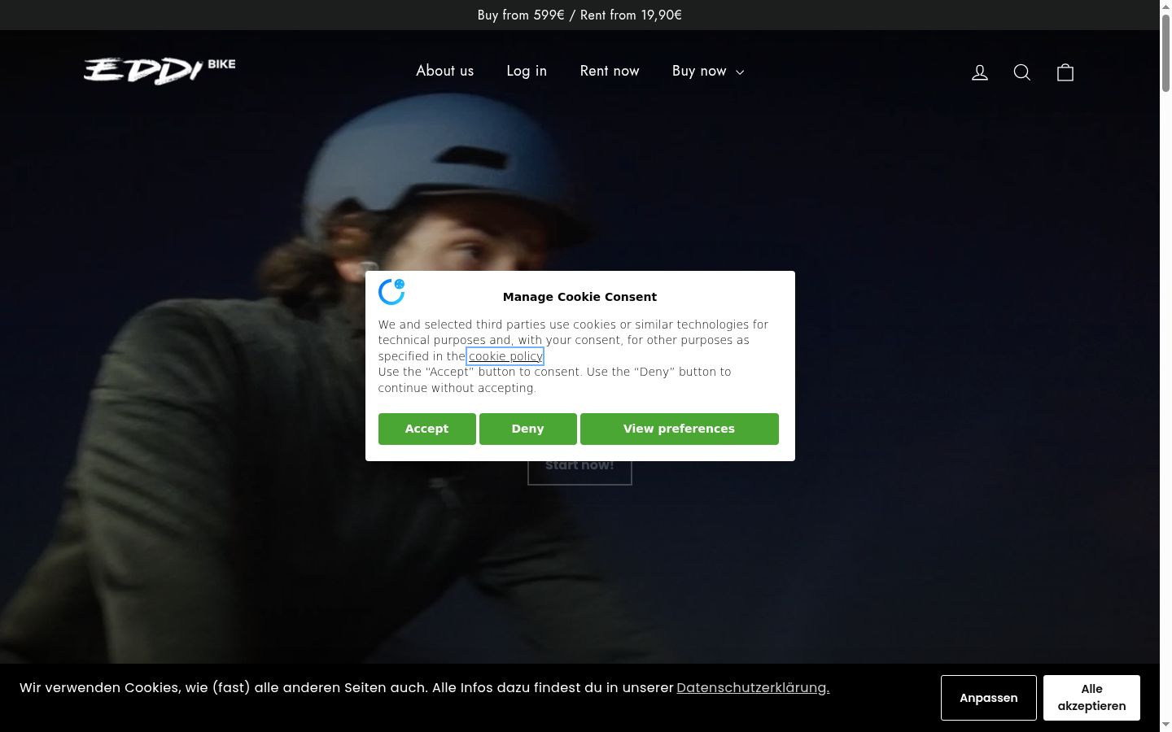Follow the cookie policy link
Viewport: 1172px width, 732px height.
coord(505,356)
